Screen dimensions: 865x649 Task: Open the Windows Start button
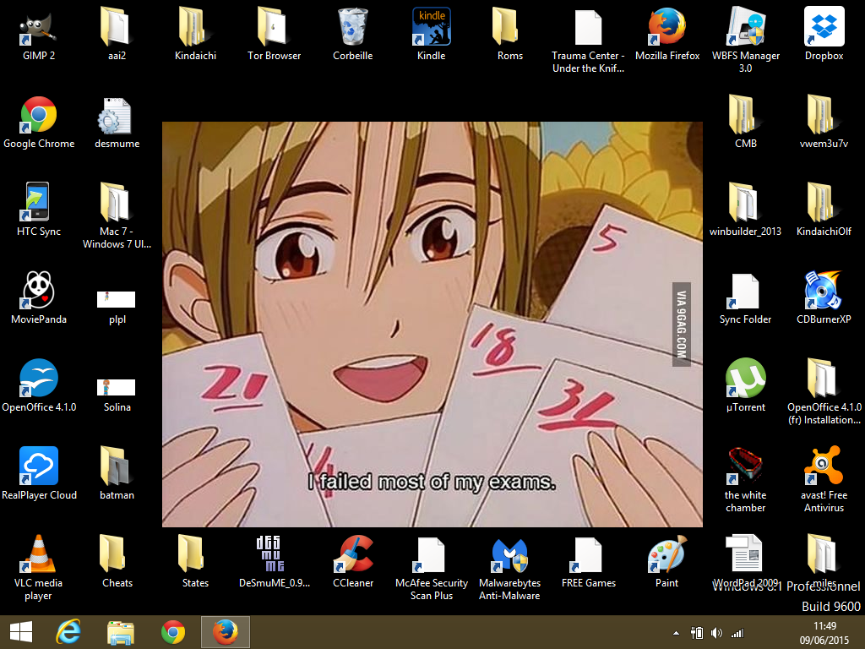pyautogui.click(x=21, y=632)
